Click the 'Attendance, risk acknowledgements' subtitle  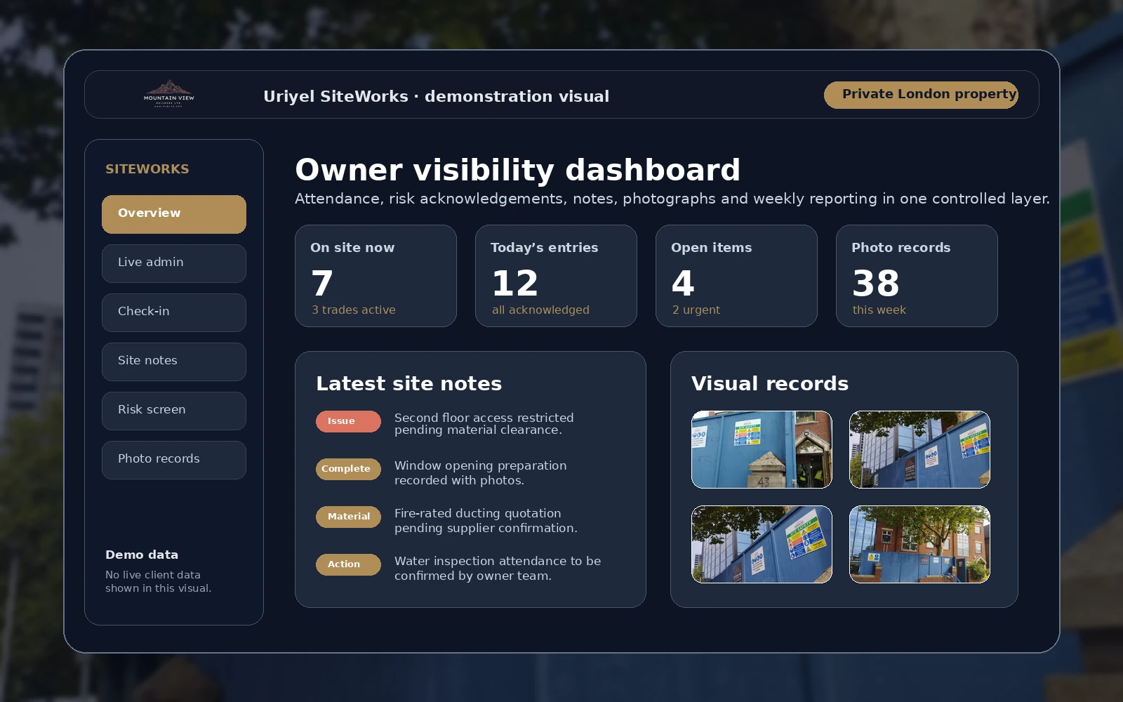click(672, 199)
